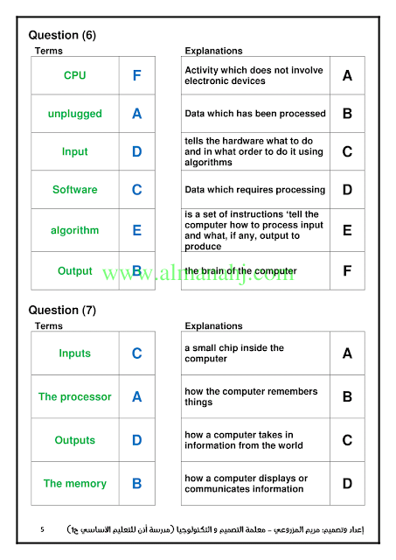Click the Question (7) heading

click(62, 311)
